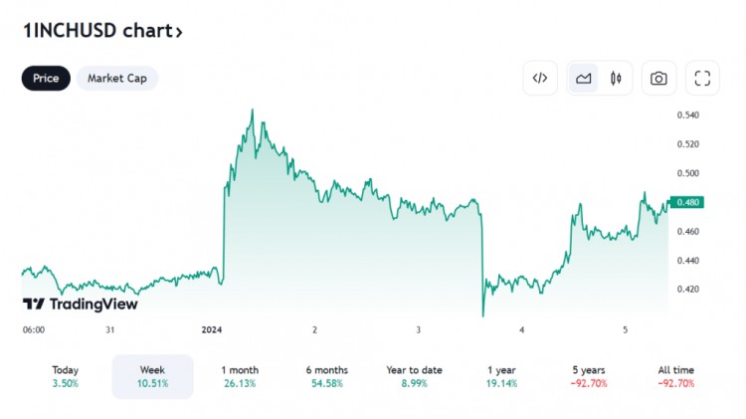Switch to Market Cap view
The width and height of the screenshot is (746, 419).
pos(116,78)
